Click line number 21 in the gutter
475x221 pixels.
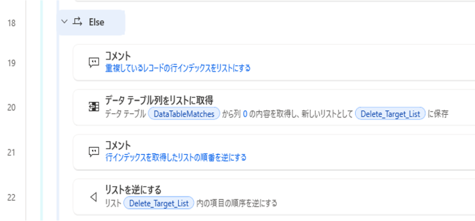(x=12, y=152)
